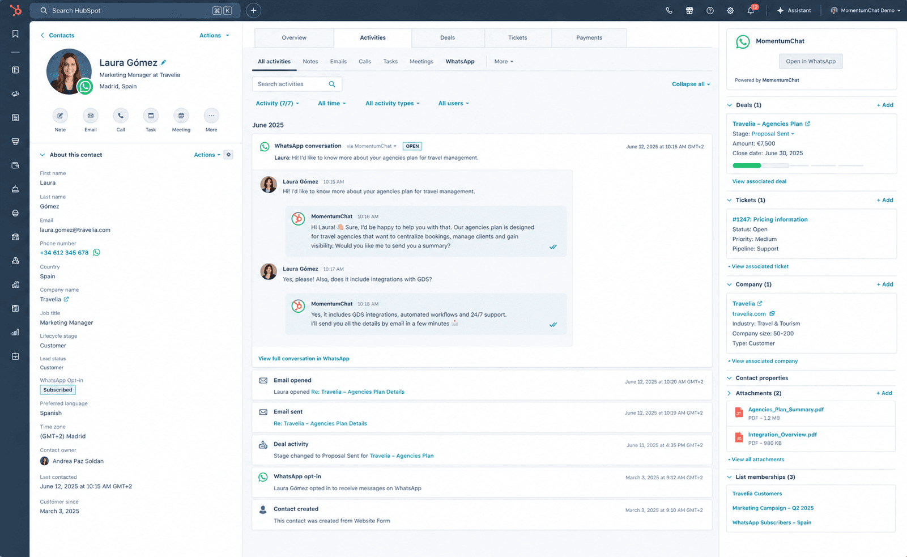Go back to Contacts list

(57, 35)
